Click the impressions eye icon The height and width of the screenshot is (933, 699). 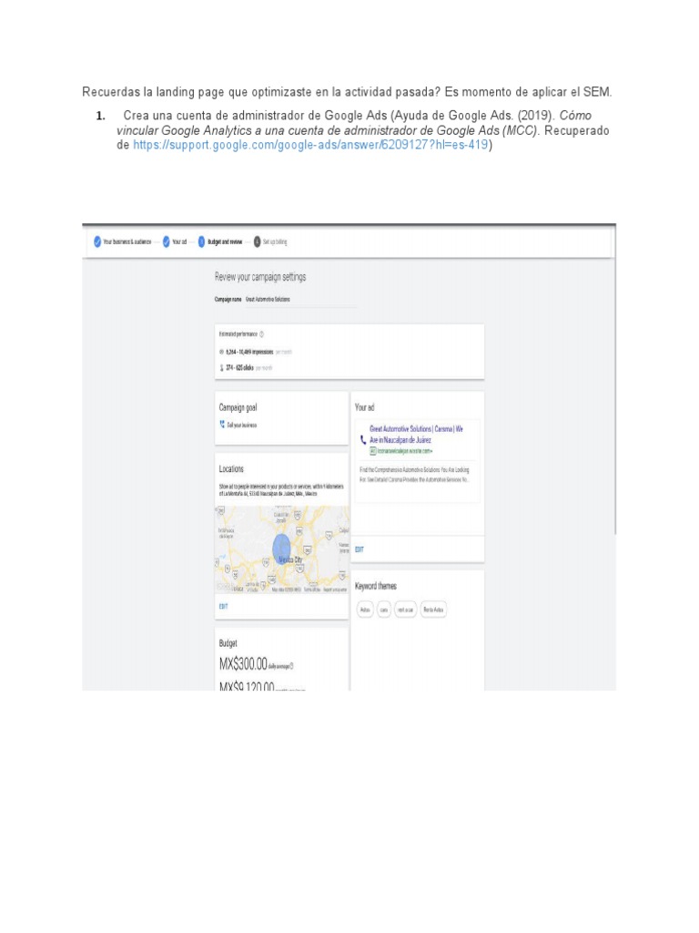coord(222,352)
